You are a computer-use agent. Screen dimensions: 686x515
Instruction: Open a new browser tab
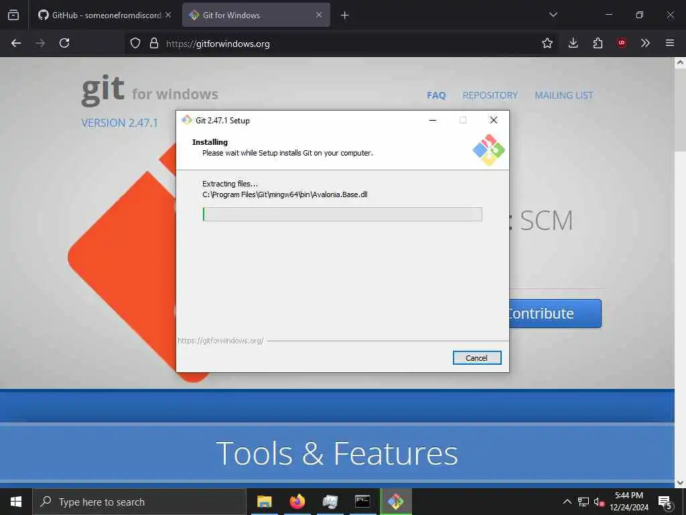pyautogui.click(x=345, y=15)
